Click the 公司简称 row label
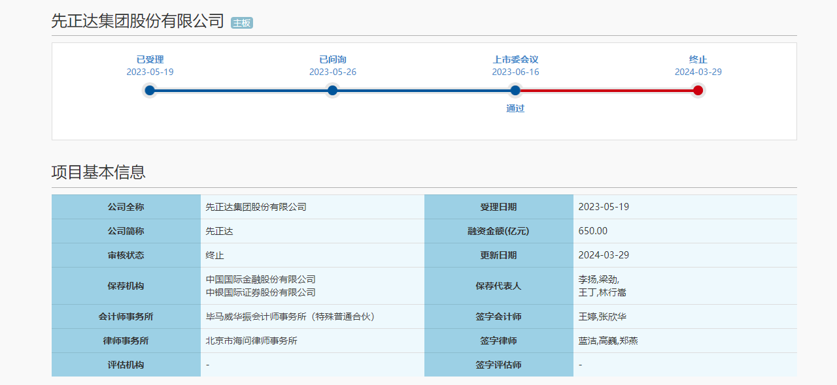Viewport: 837px width, 385px height. coord(126,231)
